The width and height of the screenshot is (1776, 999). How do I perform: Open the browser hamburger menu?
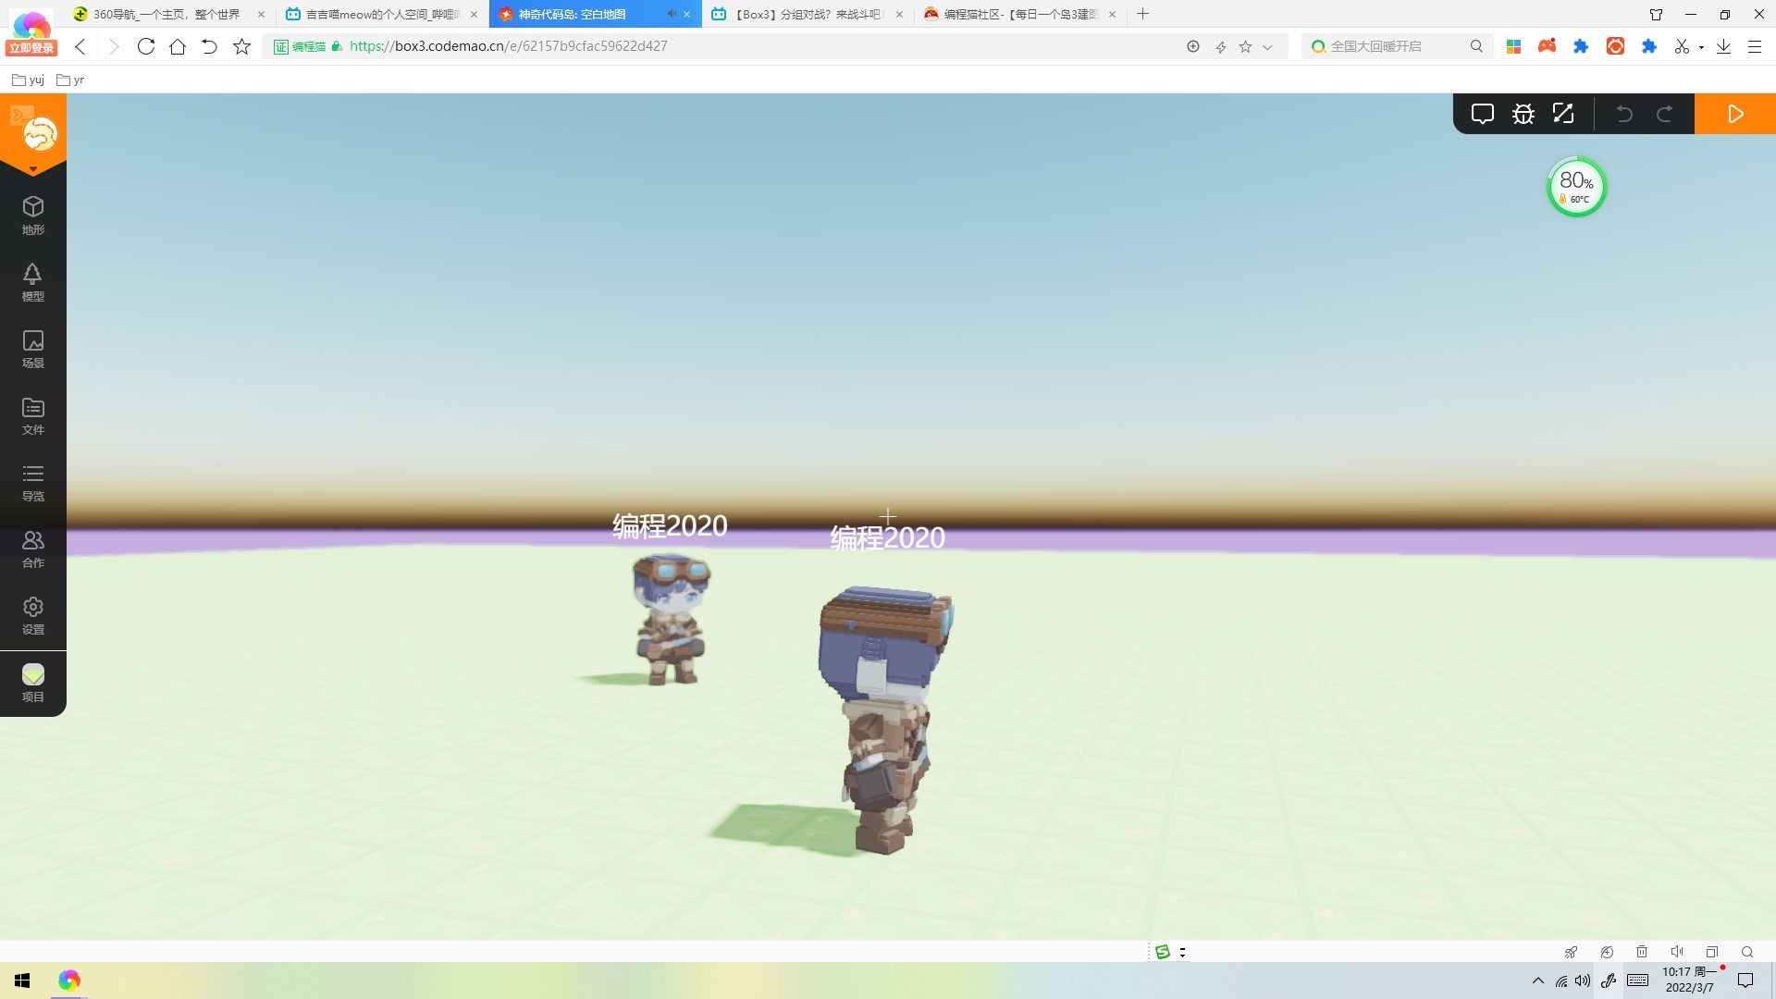tap(1754, 46)
